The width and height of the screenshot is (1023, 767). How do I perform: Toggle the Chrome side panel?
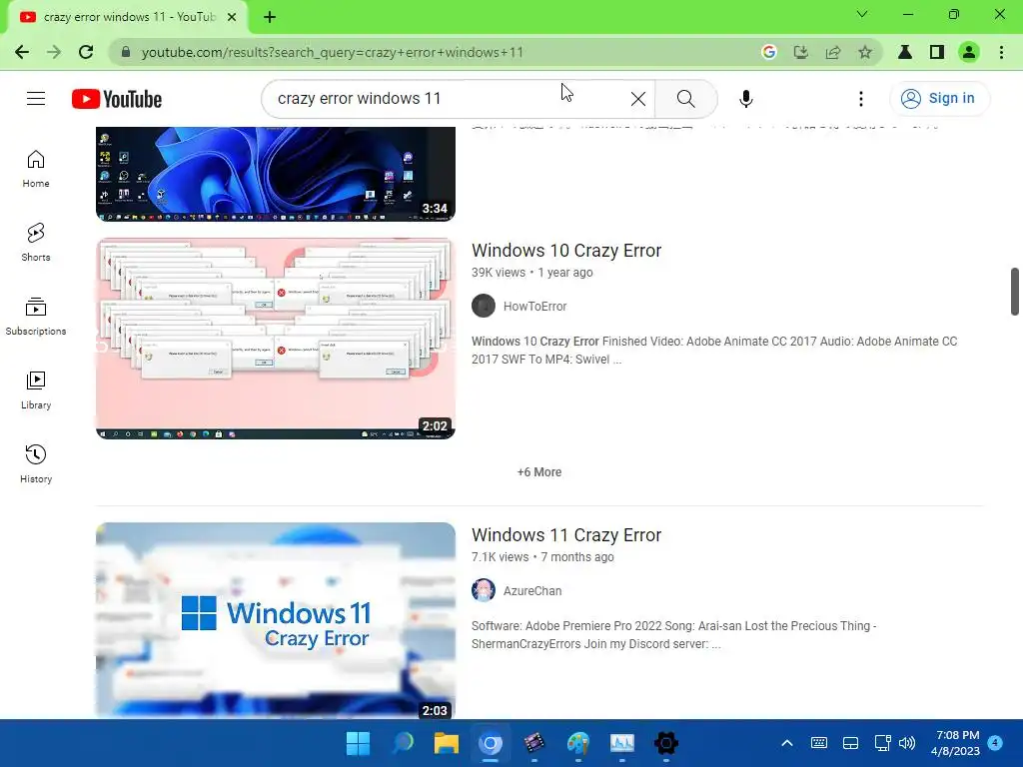(x=937, y=52)
